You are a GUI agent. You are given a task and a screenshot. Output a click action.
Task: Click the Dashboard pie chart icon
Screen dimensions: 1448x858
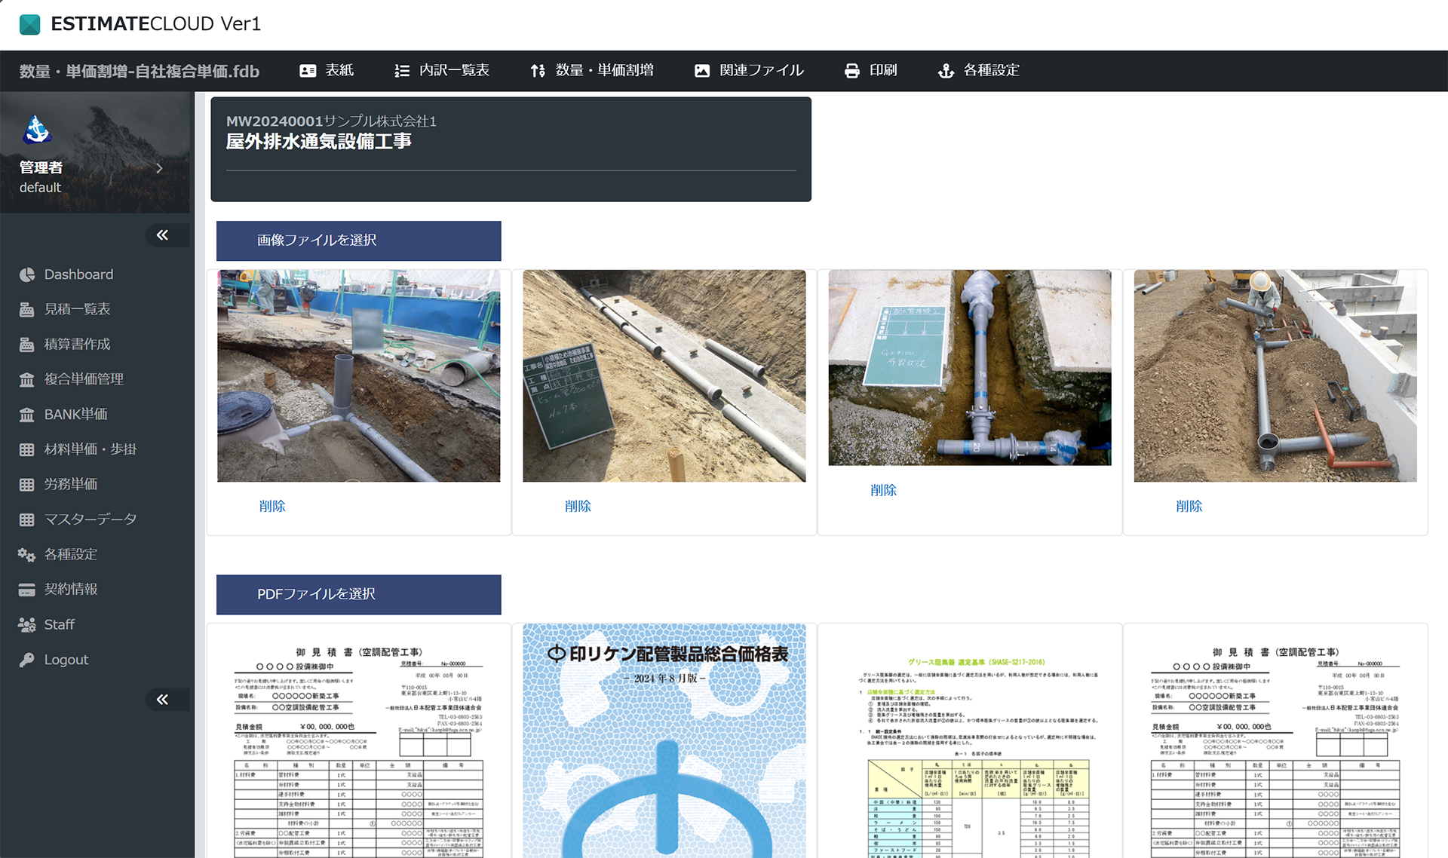[27, 275]
